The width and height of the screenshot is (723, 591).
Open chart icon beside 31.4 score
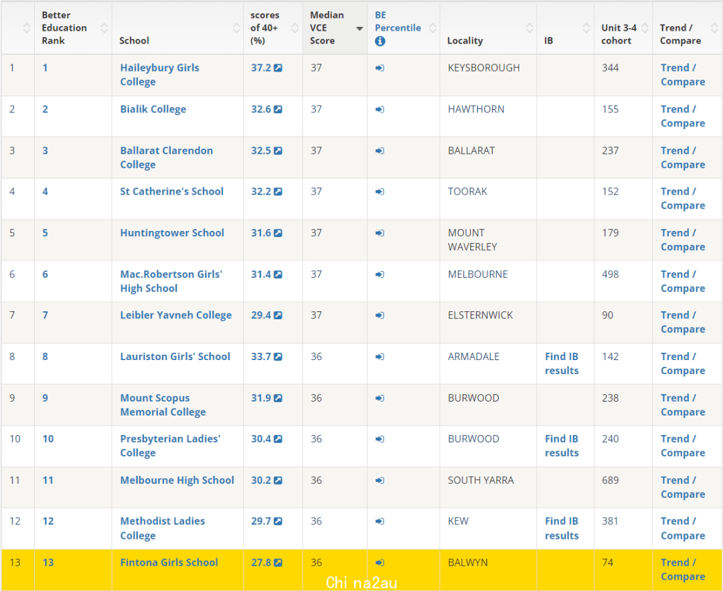(278, 274)
